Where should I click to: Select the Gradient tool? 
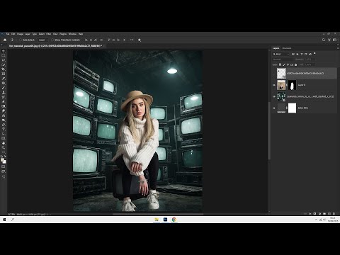coord(4,106)
